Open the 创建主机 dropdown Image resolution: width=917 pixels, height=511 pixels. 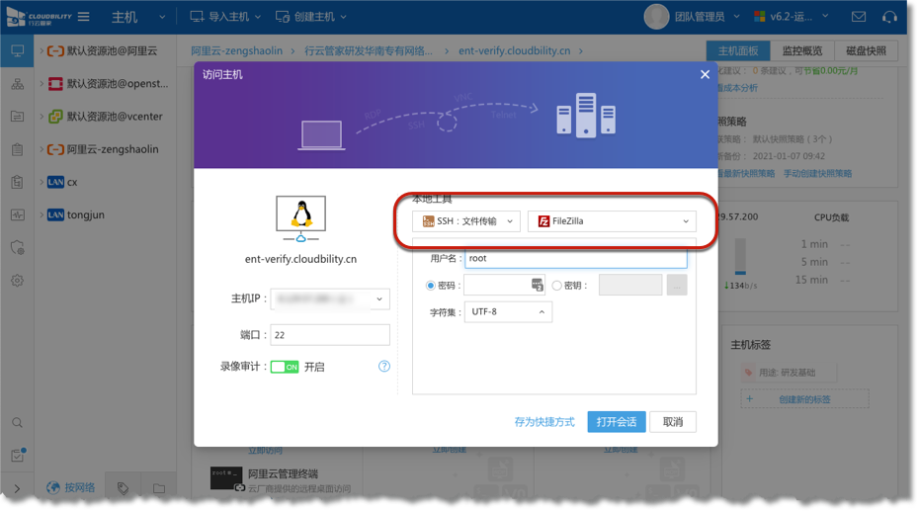[x=311, y=17]
